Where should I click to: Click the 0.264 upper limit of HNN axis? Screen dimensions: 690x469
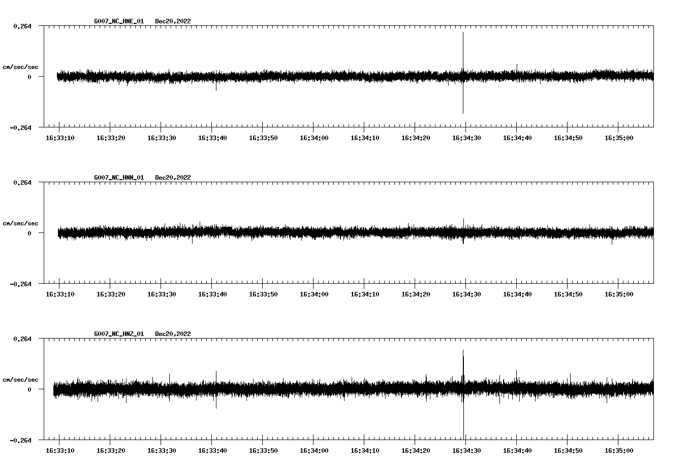pos(22,183)
